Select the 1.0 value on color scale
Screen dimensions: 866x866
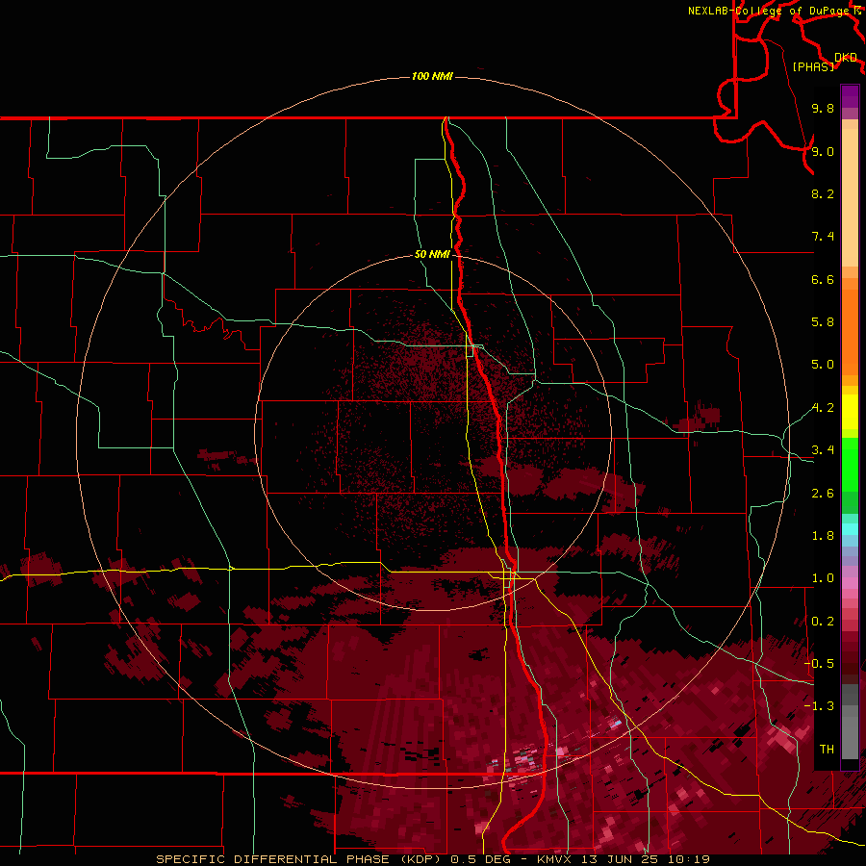(823, 578)
